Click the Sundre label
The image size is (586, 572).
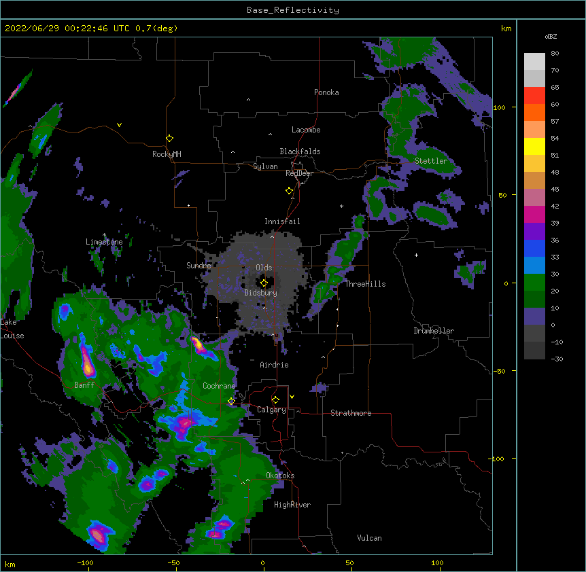point(199,266)
